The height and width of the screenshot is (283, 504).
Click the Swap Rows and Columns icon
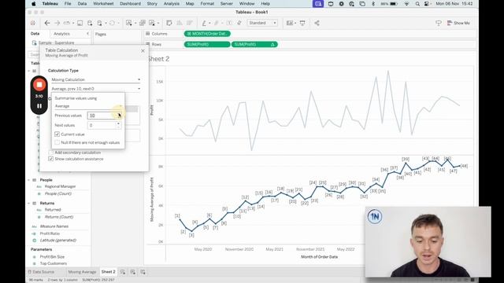tap(169, 23)
